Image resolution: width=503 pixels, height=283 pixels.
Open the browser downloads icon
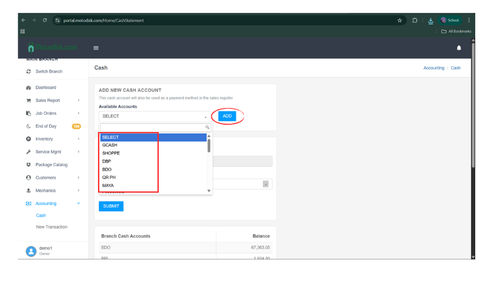click(430, 20)
